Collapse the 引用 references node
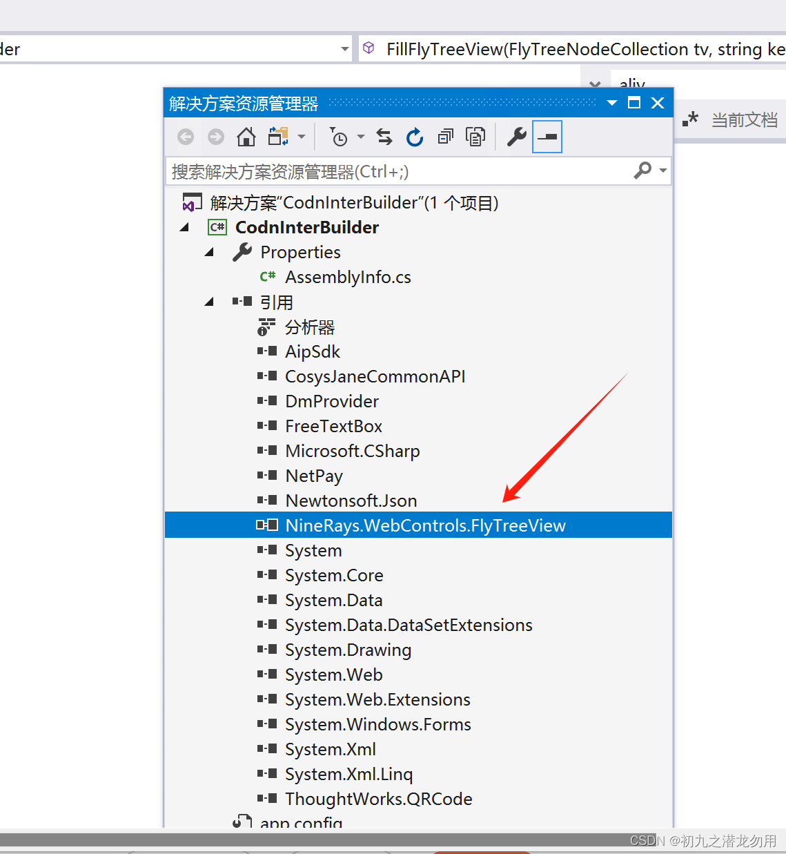 209,302
